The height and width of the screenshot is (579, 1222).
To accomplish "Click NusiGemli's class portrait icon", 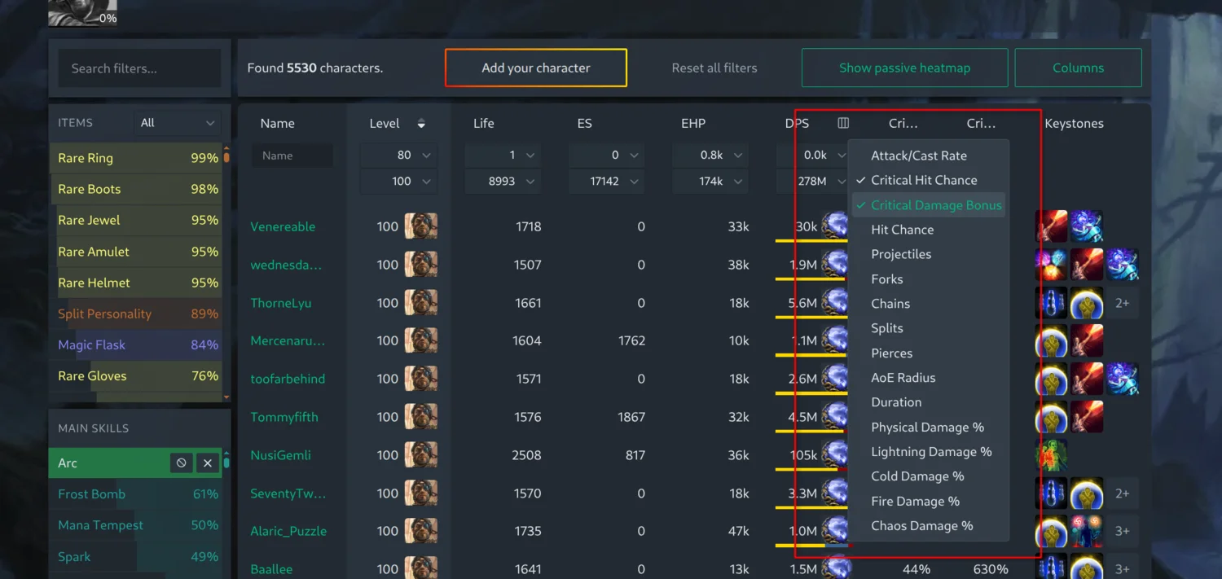I will point(421,455).
